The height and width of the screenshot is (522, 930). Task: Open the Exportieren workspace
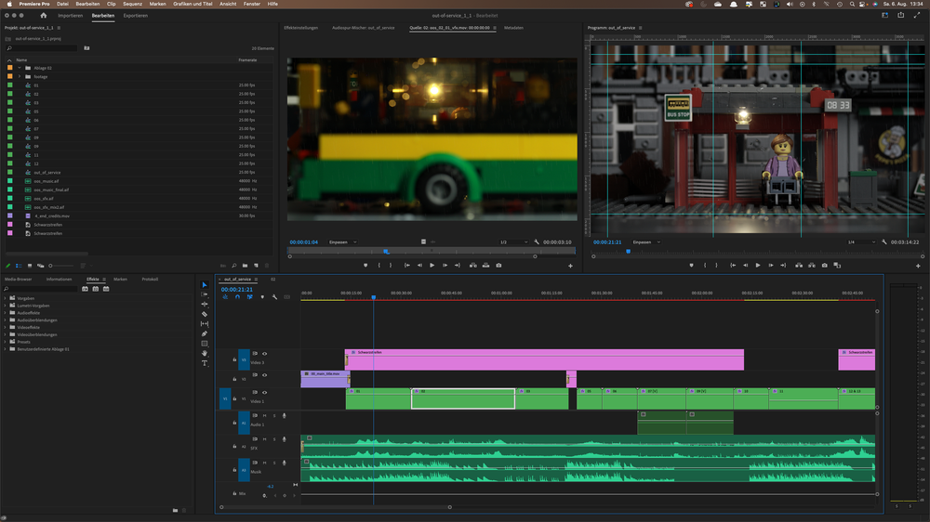coord(135,16)
